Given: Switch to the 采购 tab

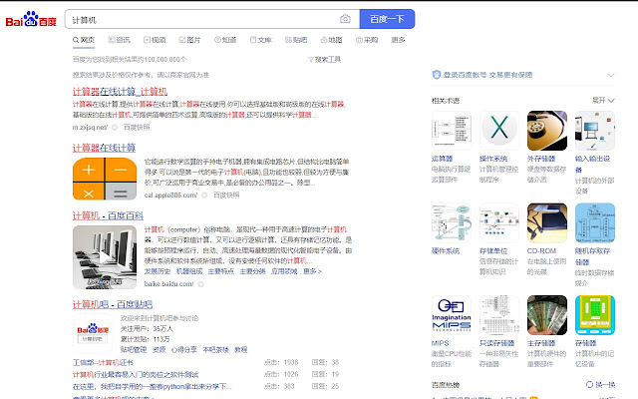Looking at the screenshot, I should pyautogui.click(x=367, y=40).
